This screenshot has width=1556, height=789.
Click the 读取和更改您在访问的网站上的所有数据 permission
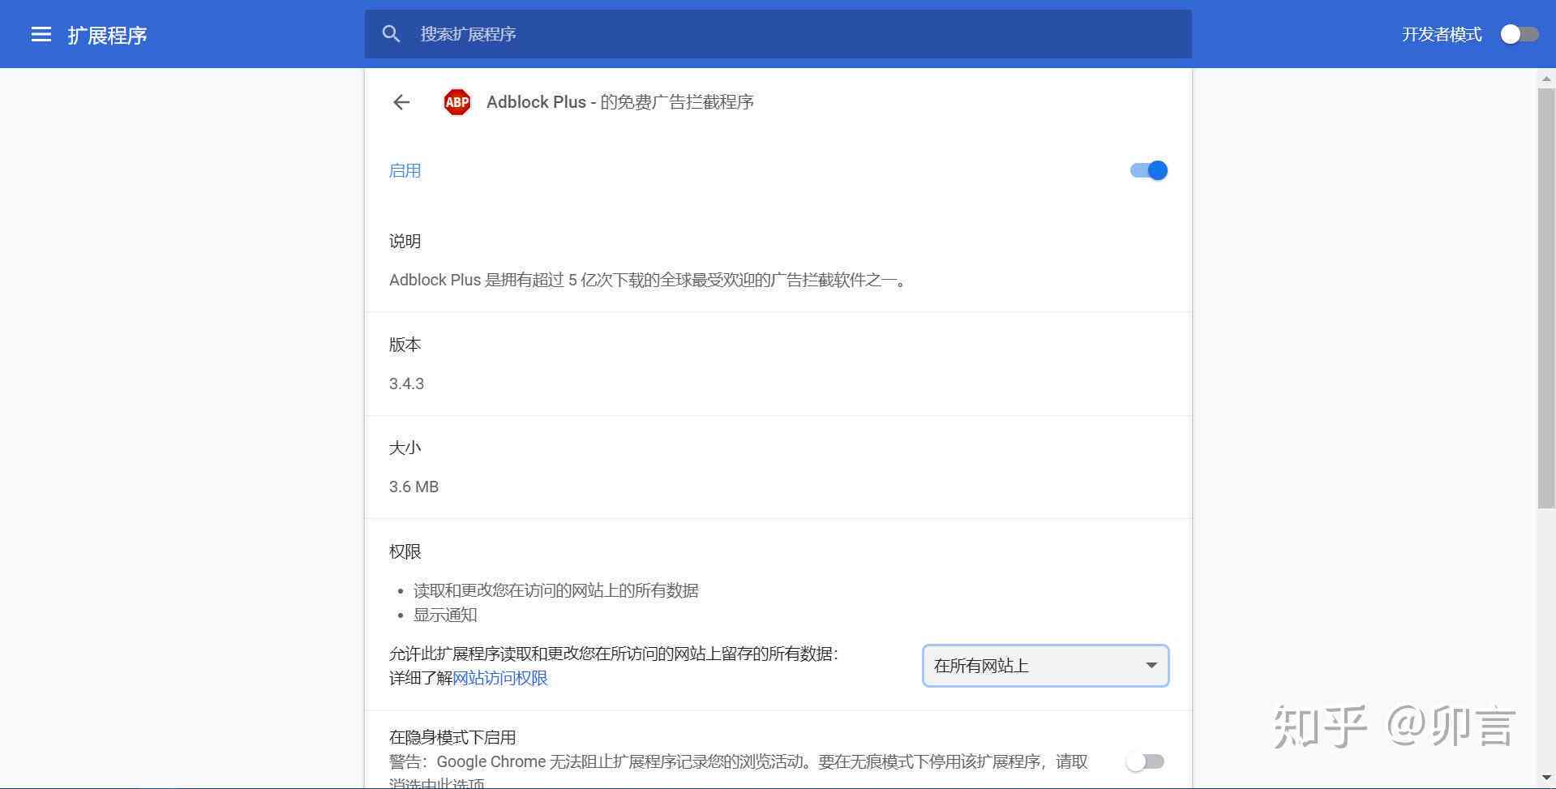coord(556,590)
